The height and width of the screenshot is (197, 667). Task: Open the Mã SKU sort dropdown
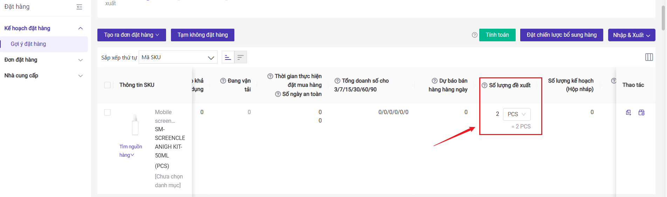point(178,57)
